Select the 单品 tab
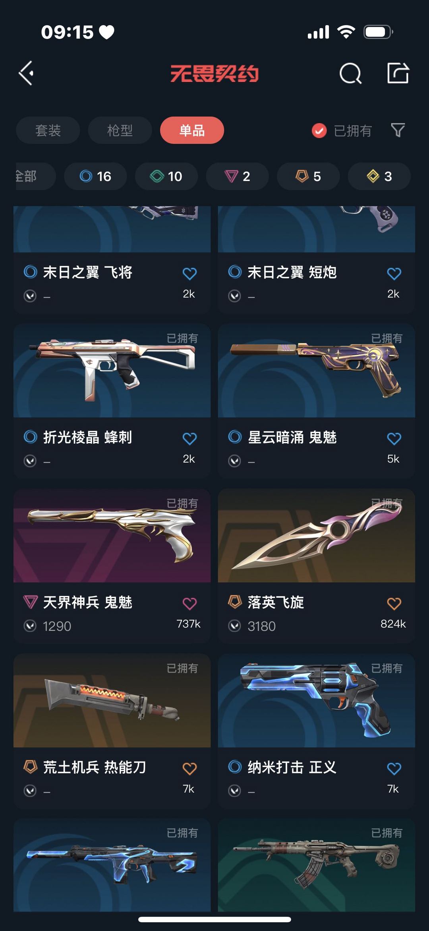429x931 pixels. click(x=192, y=130)
